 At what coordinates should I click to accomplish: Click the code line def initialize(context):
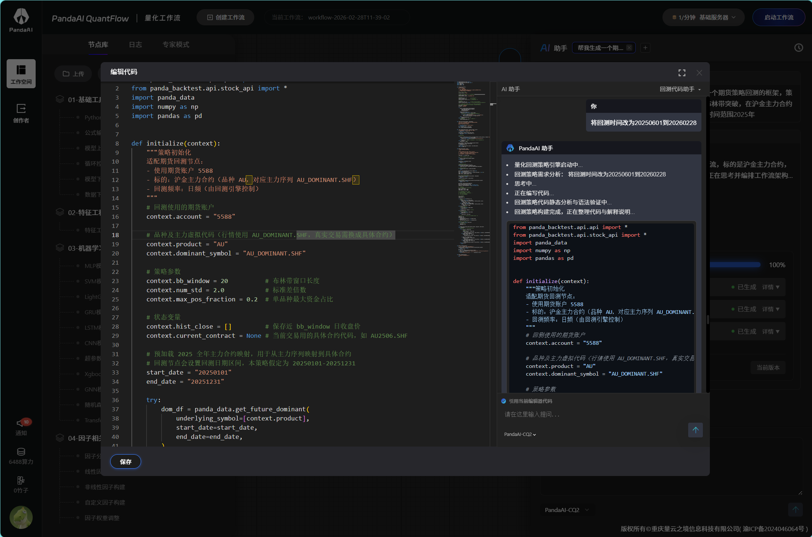click(x=176, y=143)
